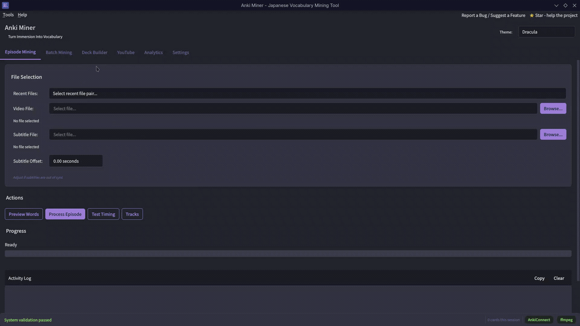Copy the Activity Log
The image size is (580, 326).
(539, 278)
